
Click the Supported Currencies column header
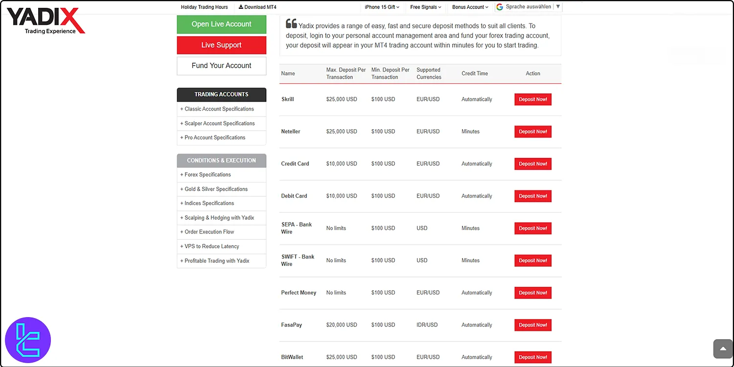(x=429, y=73)
